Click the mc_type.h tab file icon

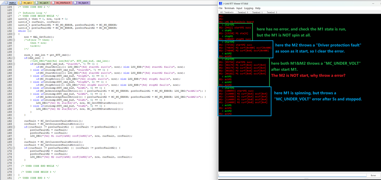pyautogui.click(x=76, y=3)
